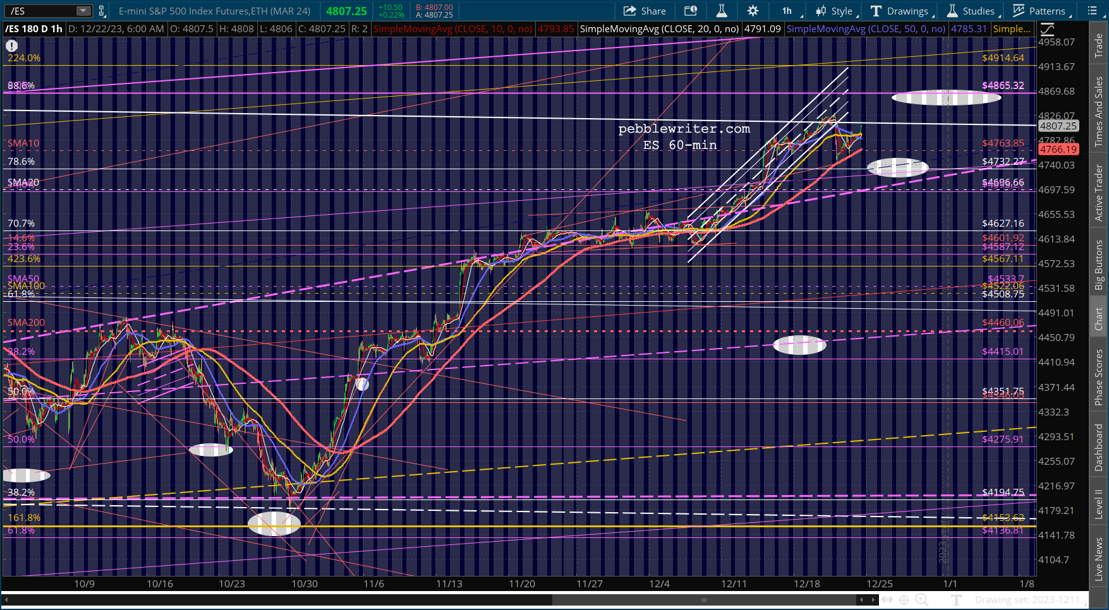This screenshot has height=610, width=1109.
Task: Open the Studies menu
Action: [973, 11]
